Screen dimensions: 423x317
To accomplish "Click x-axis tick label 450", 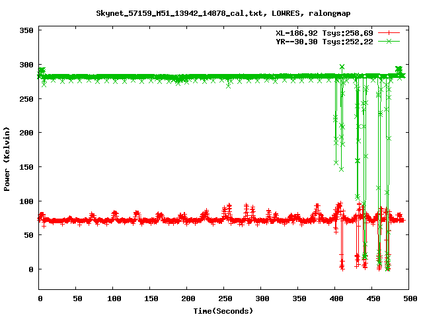I will point(373,299).
